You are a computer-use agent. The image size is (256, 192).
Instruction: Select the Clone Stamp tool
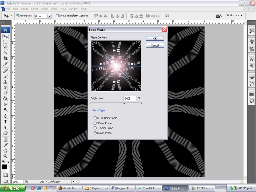click(5, 82)
